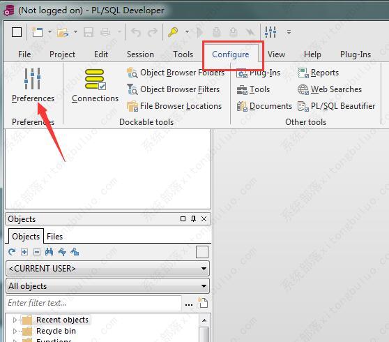Screen dimensions: 389x342
Task: Click the Break execution icon
Action: pyautogui.click(x=250, y=32)
